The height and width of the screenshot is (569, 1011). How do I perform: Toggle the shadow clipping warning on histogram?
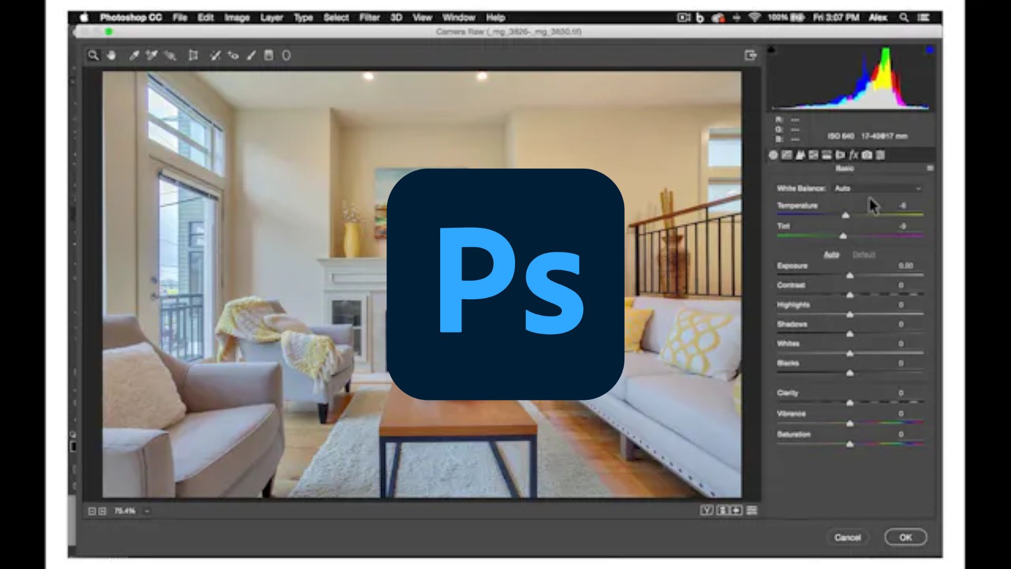click(x=772, y=49)
